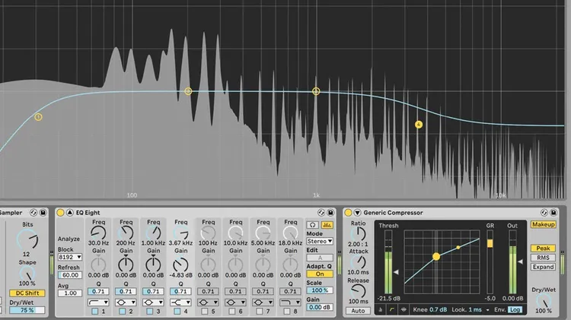Image resolution: width=571 pixels, height=320 pixels.
Task: Select Peak mode in compressor
Action: click(x=543, y=249)
